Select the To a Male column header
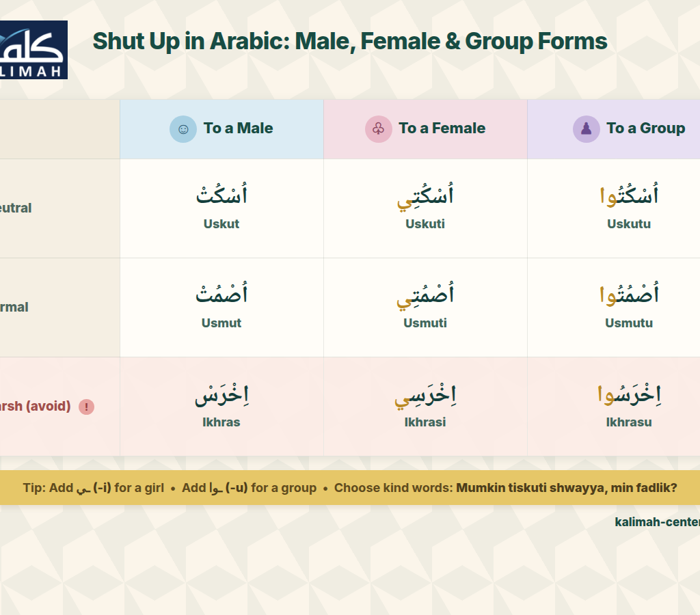This screenshot has height=615, width=700. tap(221, 129)
